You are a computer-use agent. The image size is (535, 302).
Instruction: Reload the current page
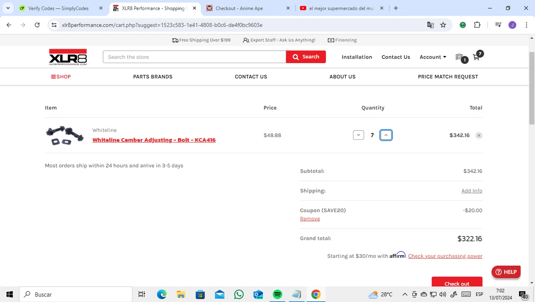pos(37,25)
